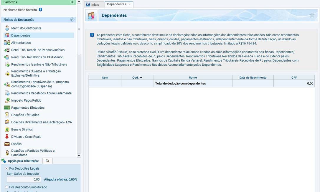Open Doações Efetuadas form
The image size is (320, 192).
(x=25, y=115)
